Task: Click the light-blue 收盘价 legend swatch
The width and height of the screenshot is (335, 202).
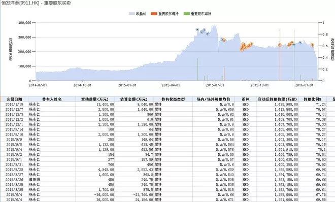Action: (131, 14)
